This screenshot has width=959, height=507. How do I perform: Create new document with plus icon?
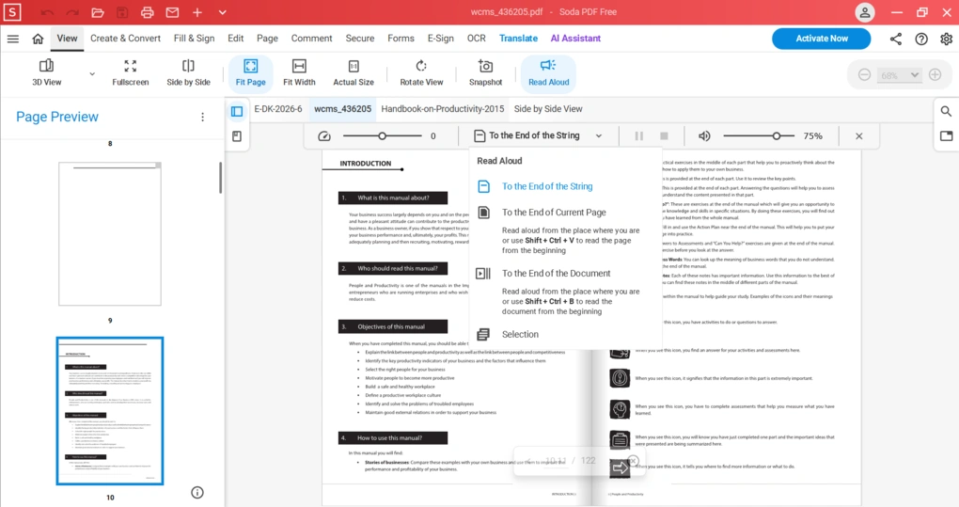click(197, 12)
